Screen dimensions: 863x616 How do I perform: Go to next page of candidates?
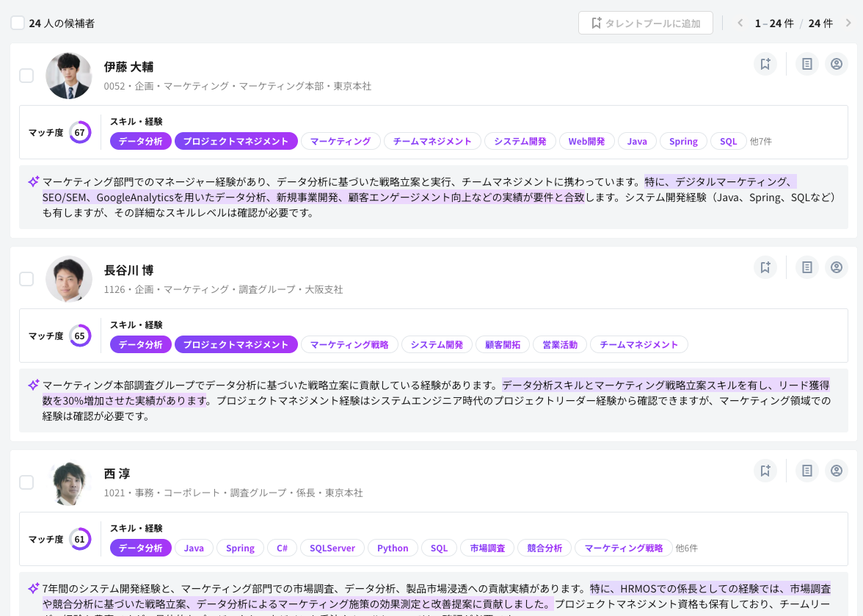point(848,23)
